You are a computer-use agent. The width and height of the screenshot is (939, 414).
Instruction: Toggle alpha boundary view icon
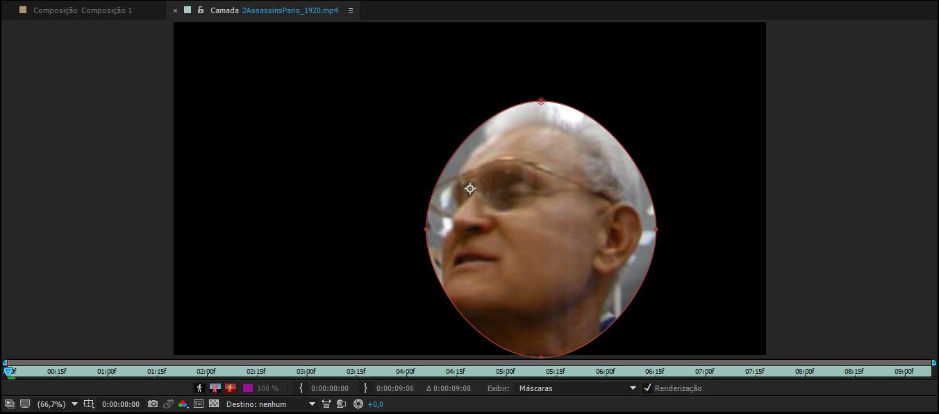click(215, 388)
